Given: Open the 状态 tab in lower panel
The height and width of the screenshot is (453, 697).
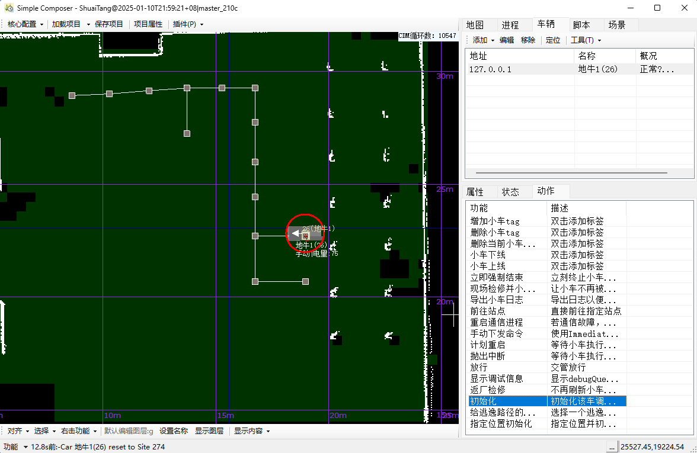Looking at the screenshot, I should tap(510, 191).
